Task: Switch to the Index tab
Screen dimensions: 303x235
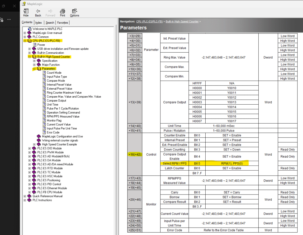Action: [38, 22]
